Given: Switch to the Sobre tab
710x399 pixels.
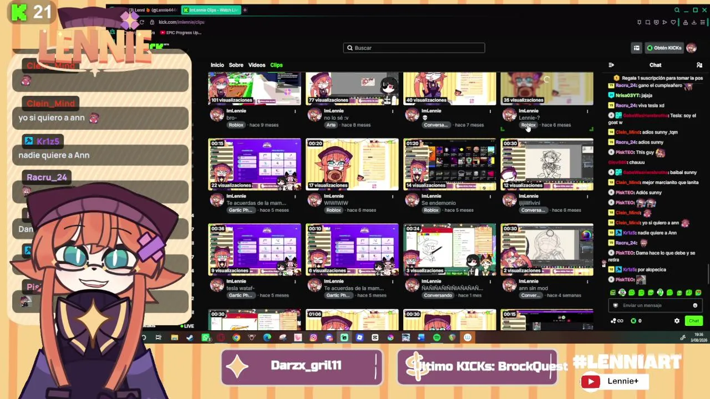Looking at the screenshot, I should pos(236,65).
